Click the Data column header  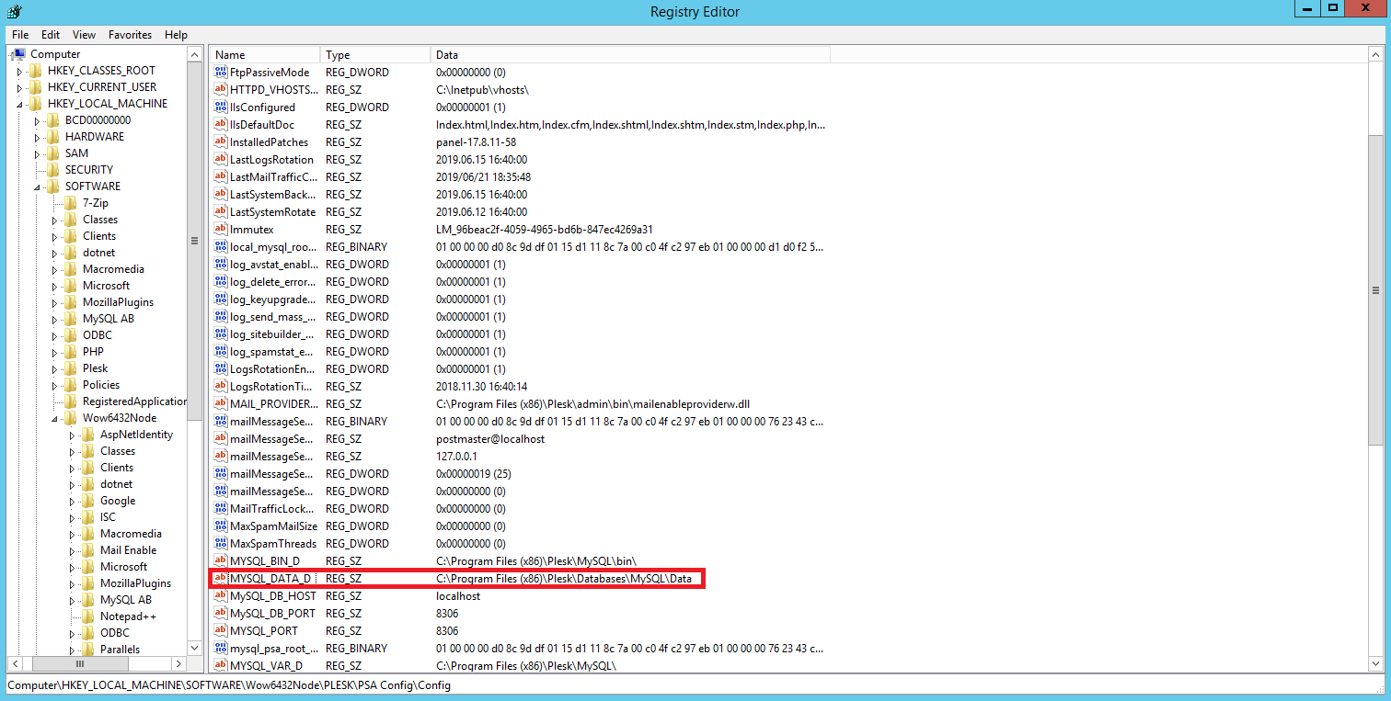pyautogui.click(x=629, y=55)
